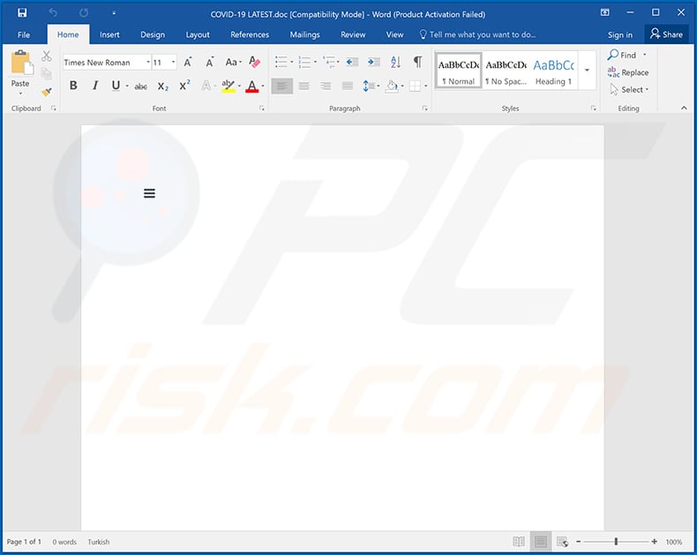Click the Replace button
Screen dimensions: 697x555
(628, 72)
